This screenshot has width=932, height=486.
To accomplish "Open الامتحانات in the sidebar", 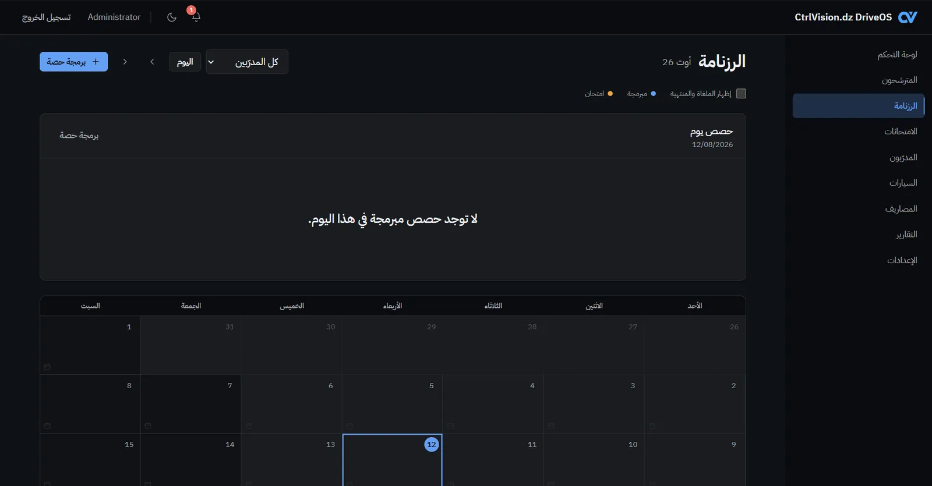I will 859,132.
